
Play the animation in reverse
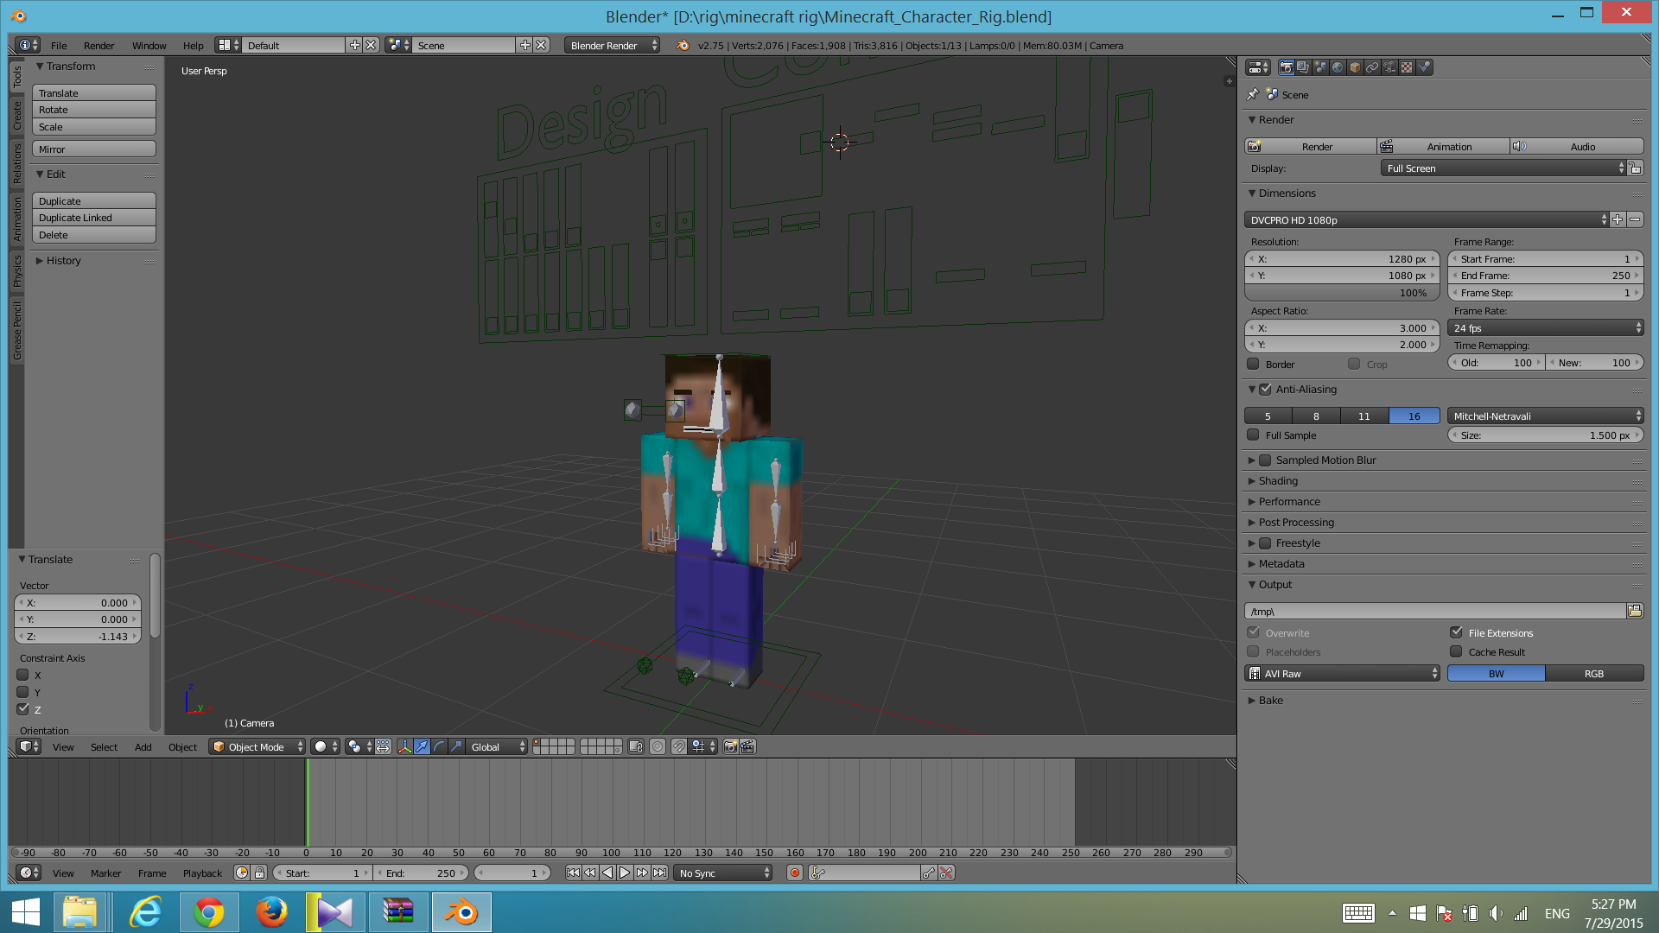click(607, 873)
